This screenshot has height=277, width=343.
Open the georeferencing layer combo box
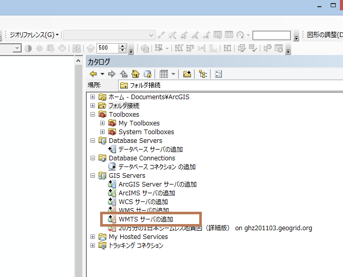[109, 35]
